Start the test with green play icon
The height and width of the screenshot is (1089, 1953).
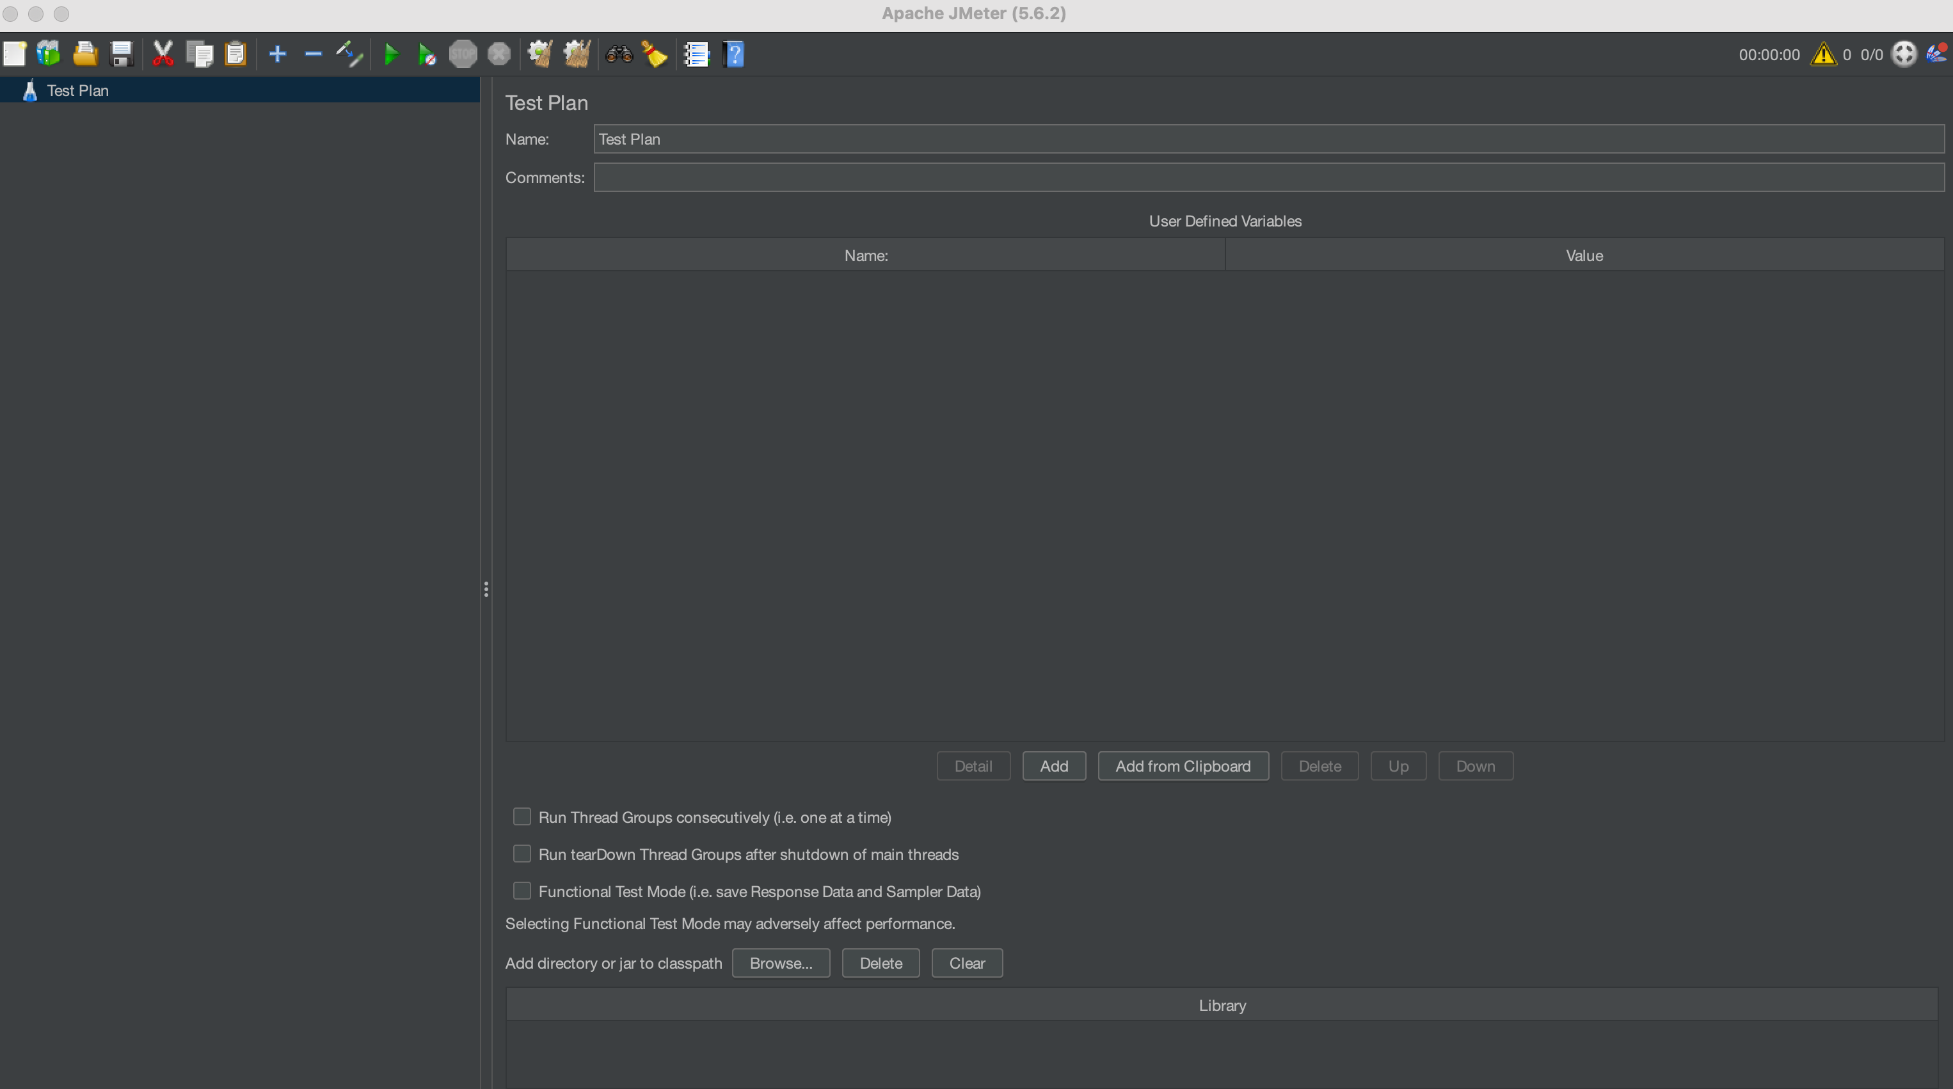(391, 54)
